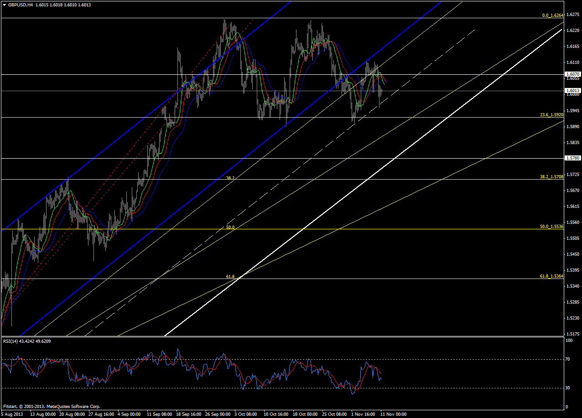Select the Fibonacci label 50.0_1.5536
The height and width of the screenshot is (418, 582).
point(551,227)
